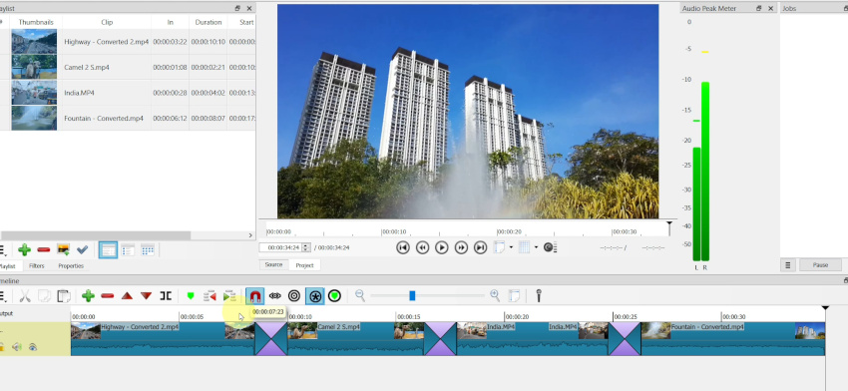The height and width of the screenshot is (391, 848).
Task: Mute the track with speaker icon
Action: tap(17, 347)
